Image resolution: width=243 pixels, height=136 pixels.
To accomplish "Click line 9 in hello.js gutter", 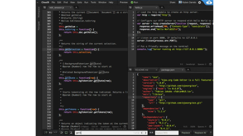I will (133, 35).
